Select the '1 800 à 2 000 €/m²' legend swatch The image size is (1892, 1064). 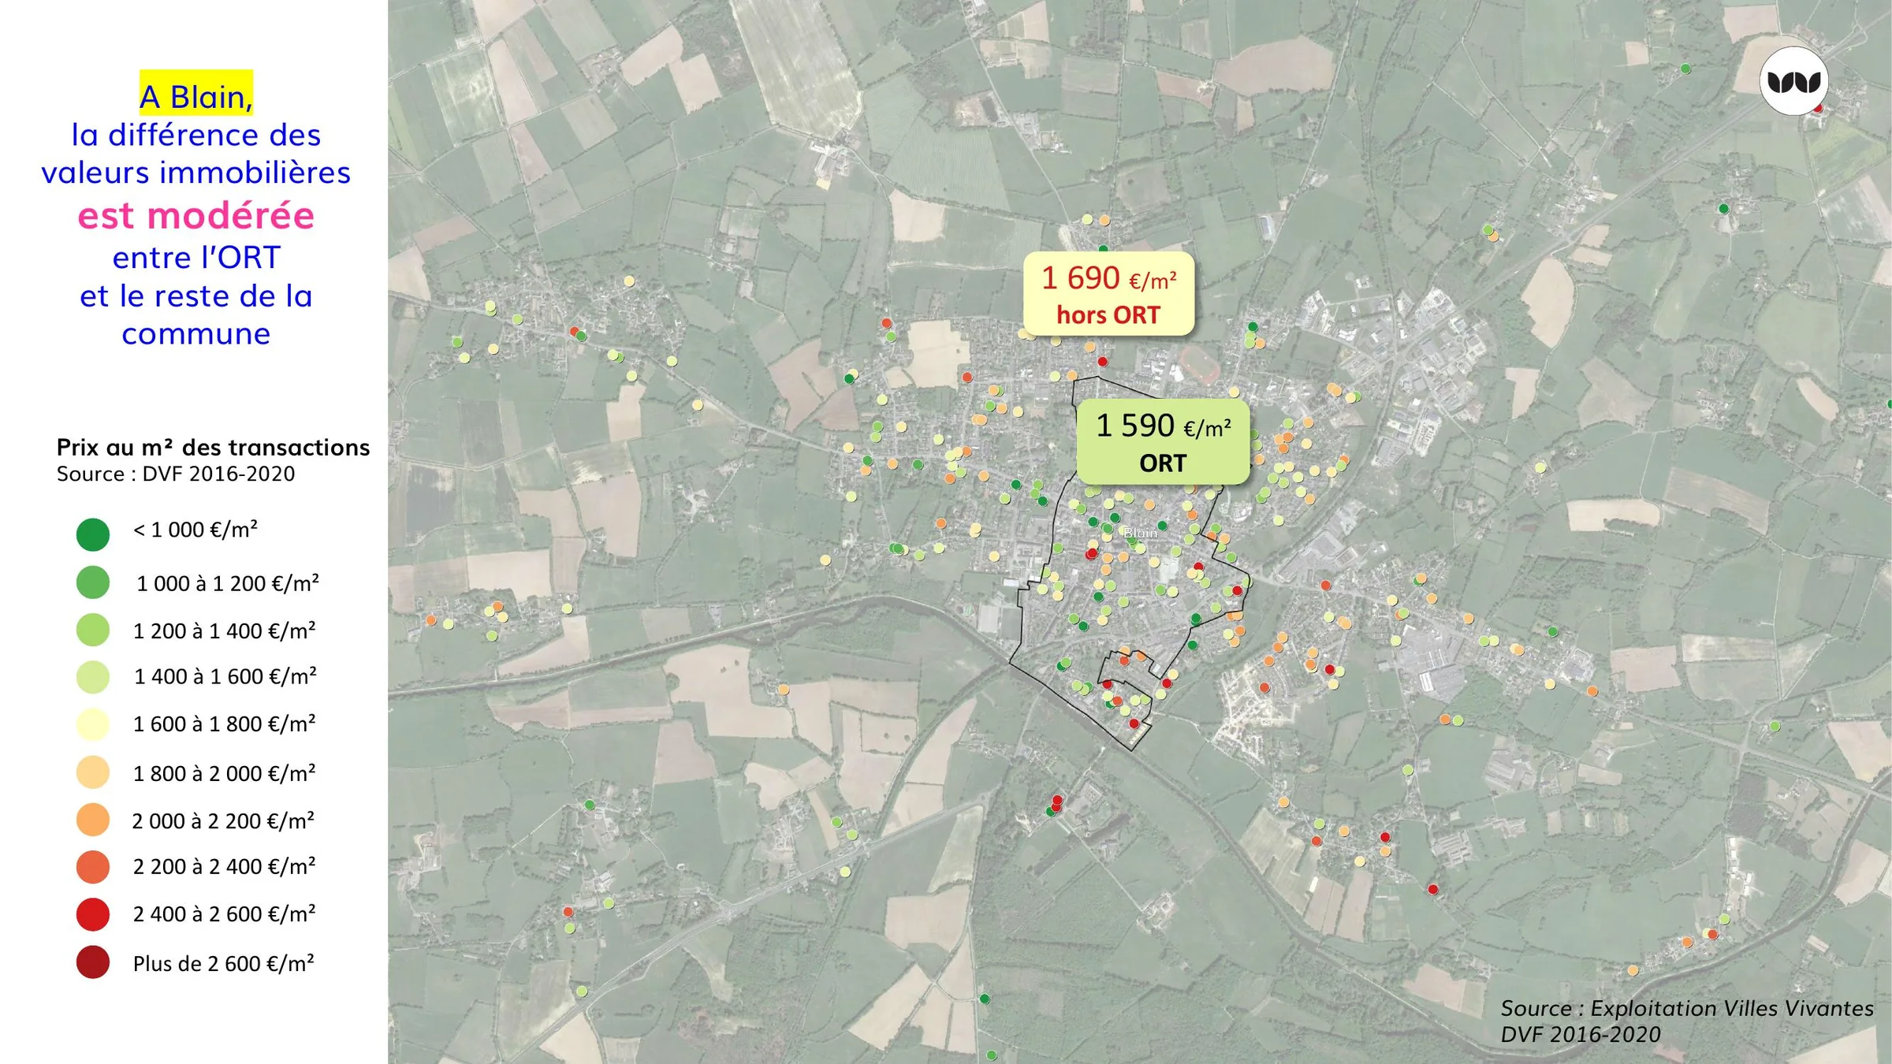tap(93, 772)
